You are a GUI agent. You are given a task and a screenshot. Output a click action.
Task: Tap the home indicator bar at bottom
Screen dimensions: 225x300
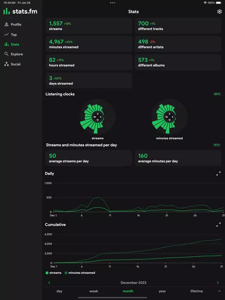[x=112, y=298]
